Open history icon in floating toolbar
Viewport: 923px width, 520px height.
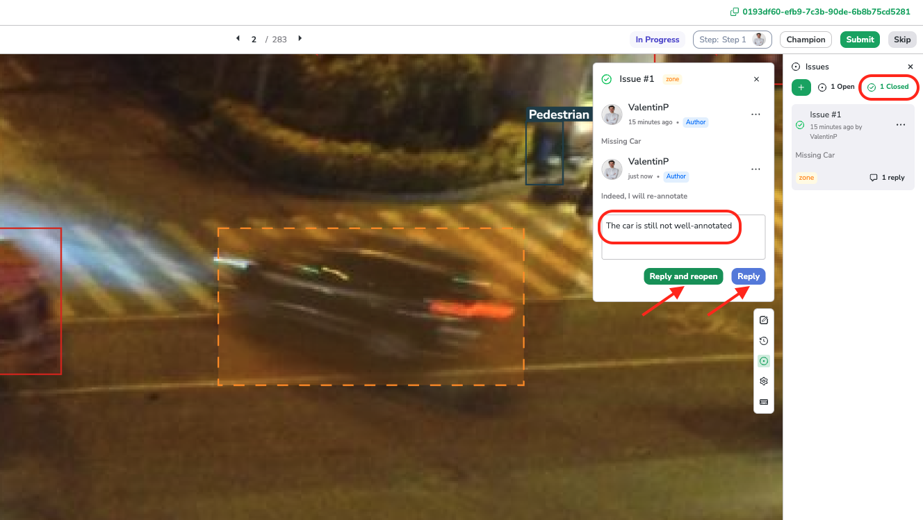click(x=764, y=341)
